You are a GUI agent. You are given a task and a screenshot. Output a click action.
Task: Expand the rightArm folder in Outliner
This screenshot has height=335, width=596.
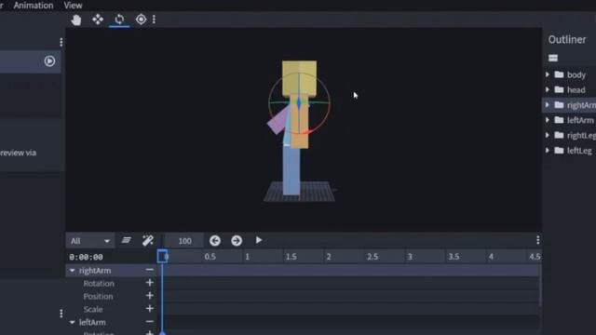pyautogui.click(x=548, y=105)
